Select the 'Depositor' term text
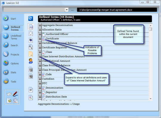 pyautogui.click(x=51, y=92)
